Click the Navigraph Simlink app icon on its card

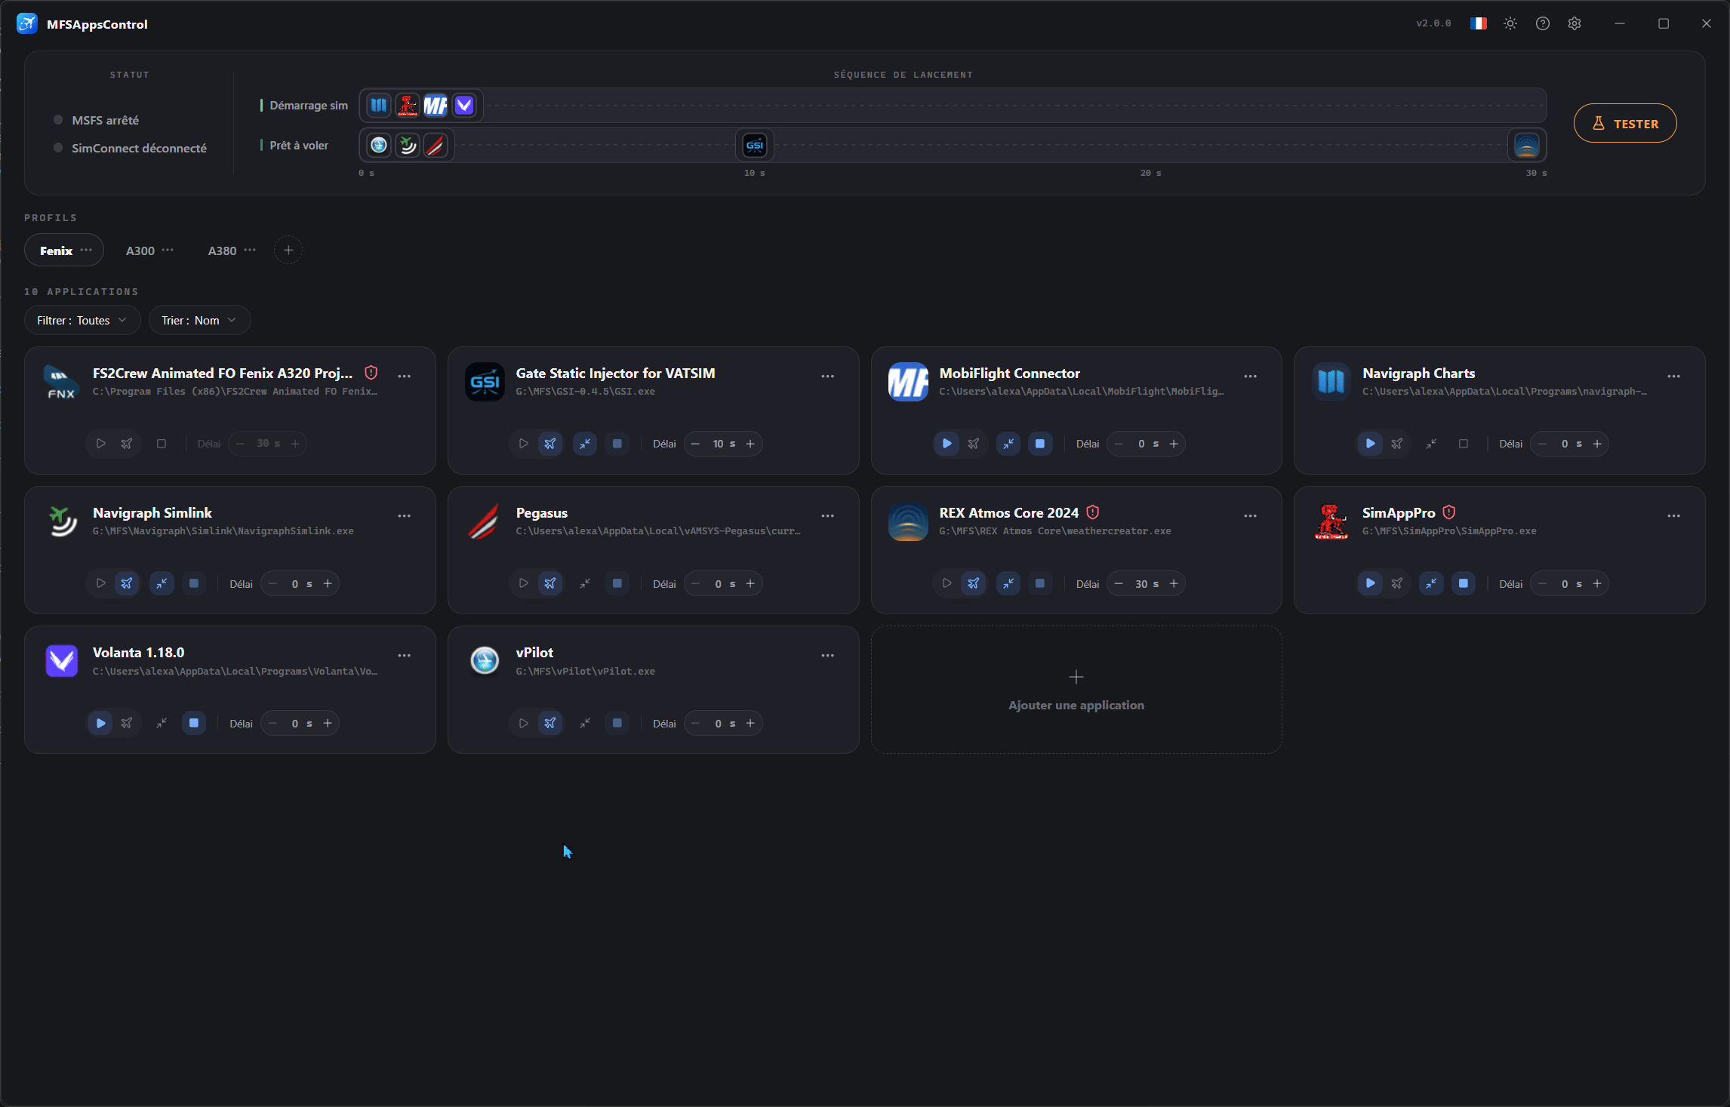pyautogui.click(x=62, y=521)
